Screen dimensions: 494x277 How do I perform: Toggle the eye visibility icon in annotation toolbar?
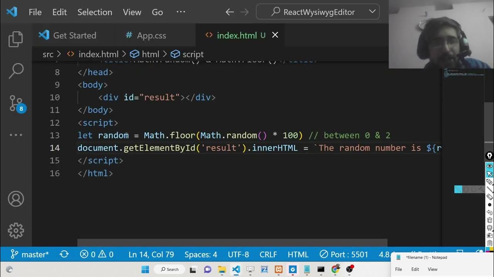click(490, 166)
